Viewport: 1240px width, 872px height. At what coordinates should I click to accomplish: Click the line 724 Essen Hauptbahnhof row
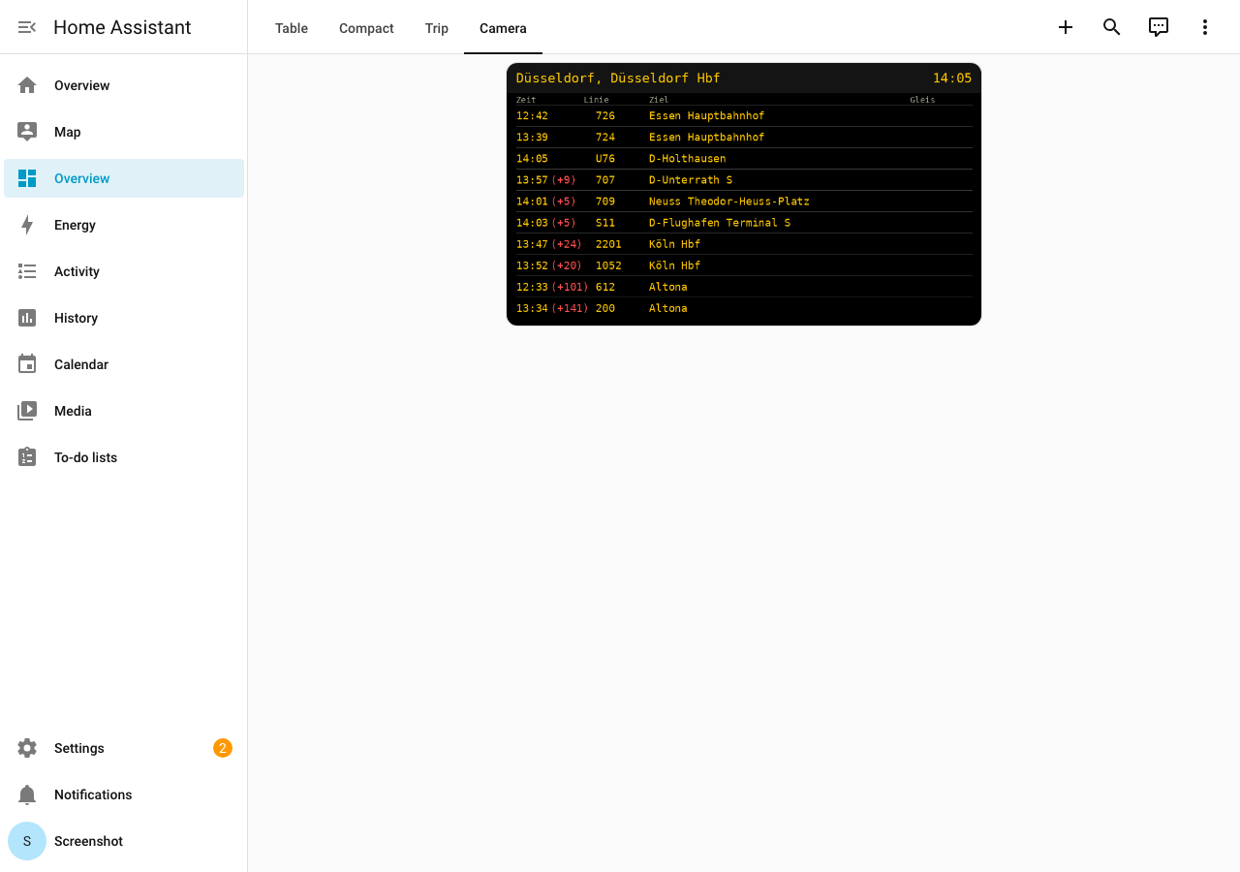pyautogui.click(x=744, y=138)
